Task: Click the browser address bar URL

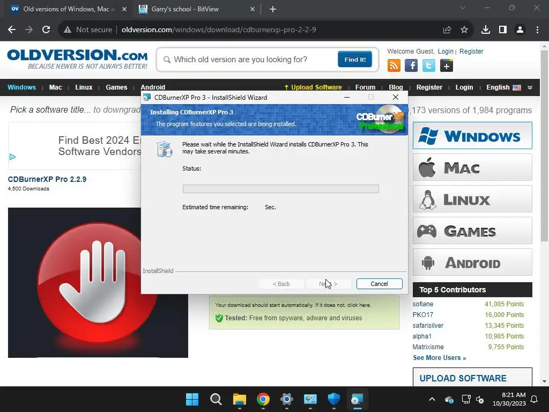Action: 219,30
